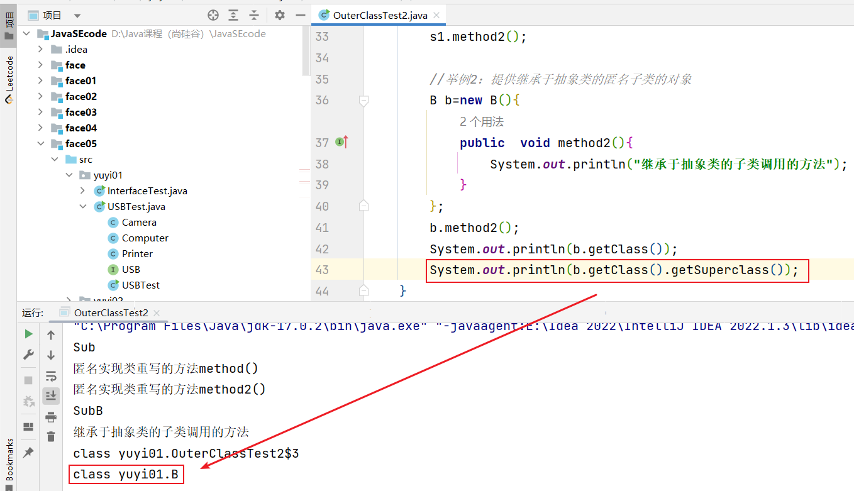Open the Leetcode sidebar tab
The image size is (854, 491).
(9, 79)
